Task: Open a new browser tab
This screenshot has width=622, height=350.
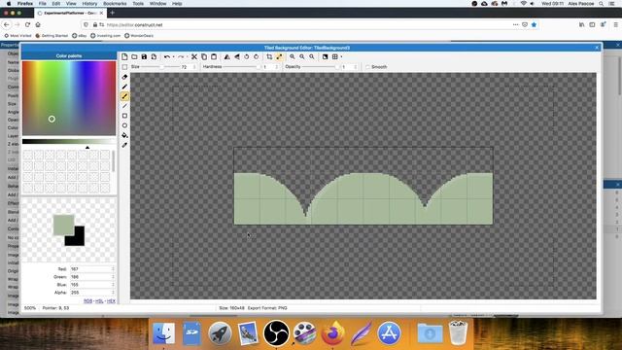Action: 113,13
